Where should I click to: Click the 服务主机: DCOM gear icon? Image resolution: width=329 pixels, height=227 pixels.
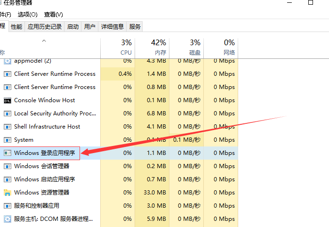coord(8,219)
